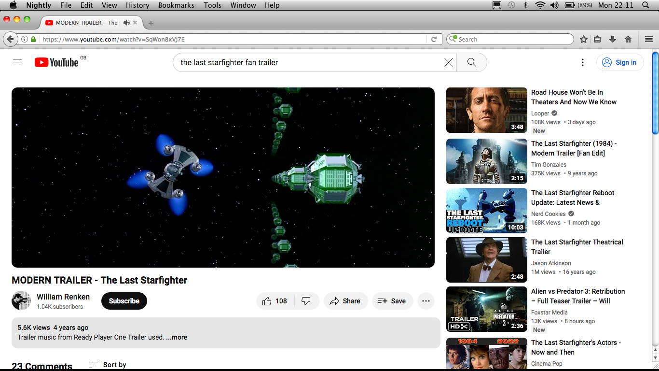The image size is (659, 371).
Task: Click the green padlock security icon
Action: [33, 39]
